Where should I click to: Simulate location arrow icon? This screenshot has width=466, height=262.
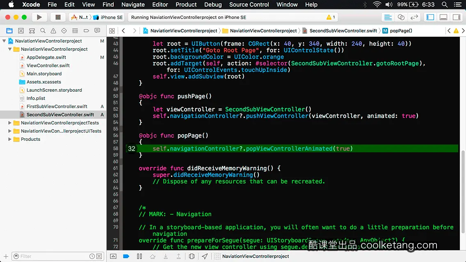(205, 256)
